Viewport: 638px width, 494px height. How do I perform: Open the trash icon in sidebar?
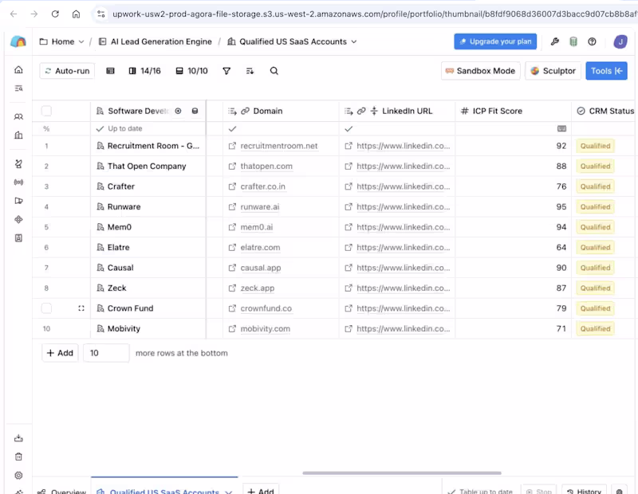(x=18, y=457)
